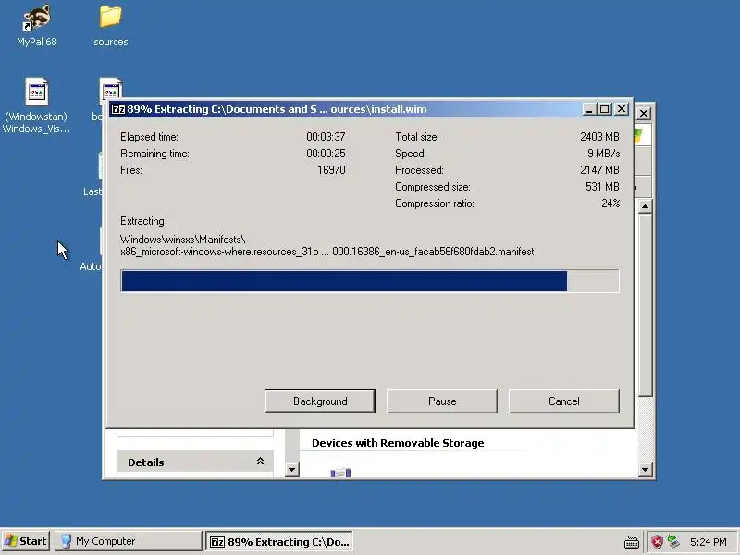Screen dimensions: 740x555
Task: Click the extraction progress bar
Action: click(x=370, y=281)
